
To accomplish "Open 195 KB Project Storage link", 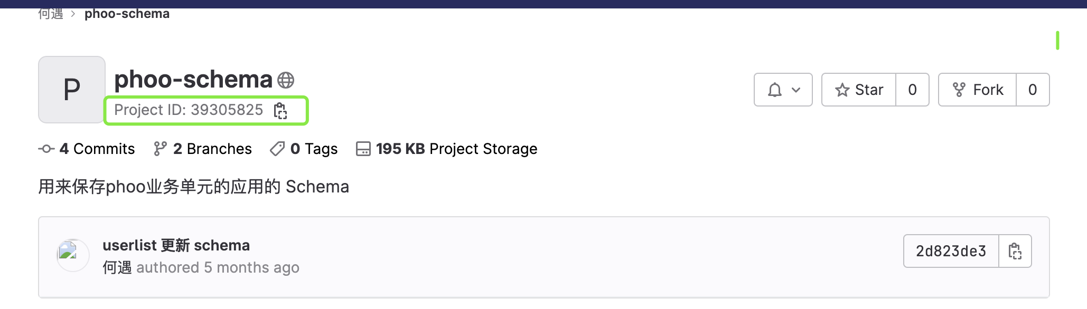I will click(x=456, y=149).
